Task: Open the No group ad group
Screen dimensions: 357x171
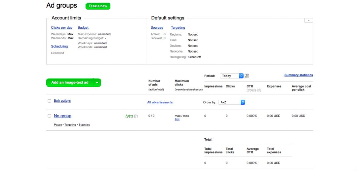Action: [62, 116]
